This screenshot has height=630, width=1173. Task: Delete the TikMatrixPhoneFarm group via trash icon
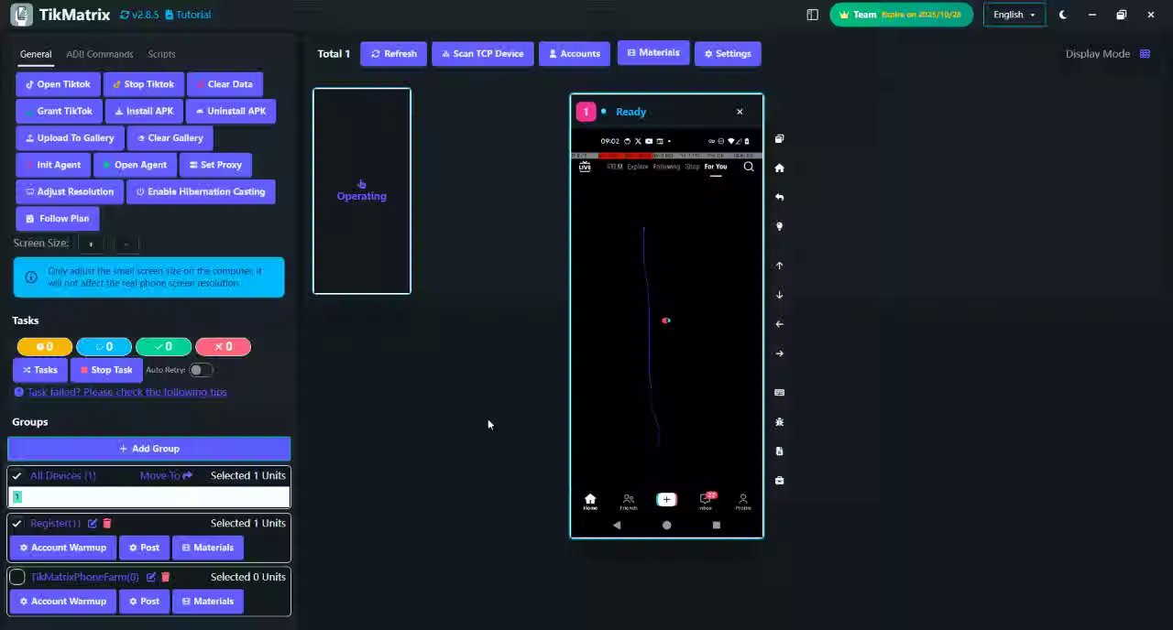point(165,578)
